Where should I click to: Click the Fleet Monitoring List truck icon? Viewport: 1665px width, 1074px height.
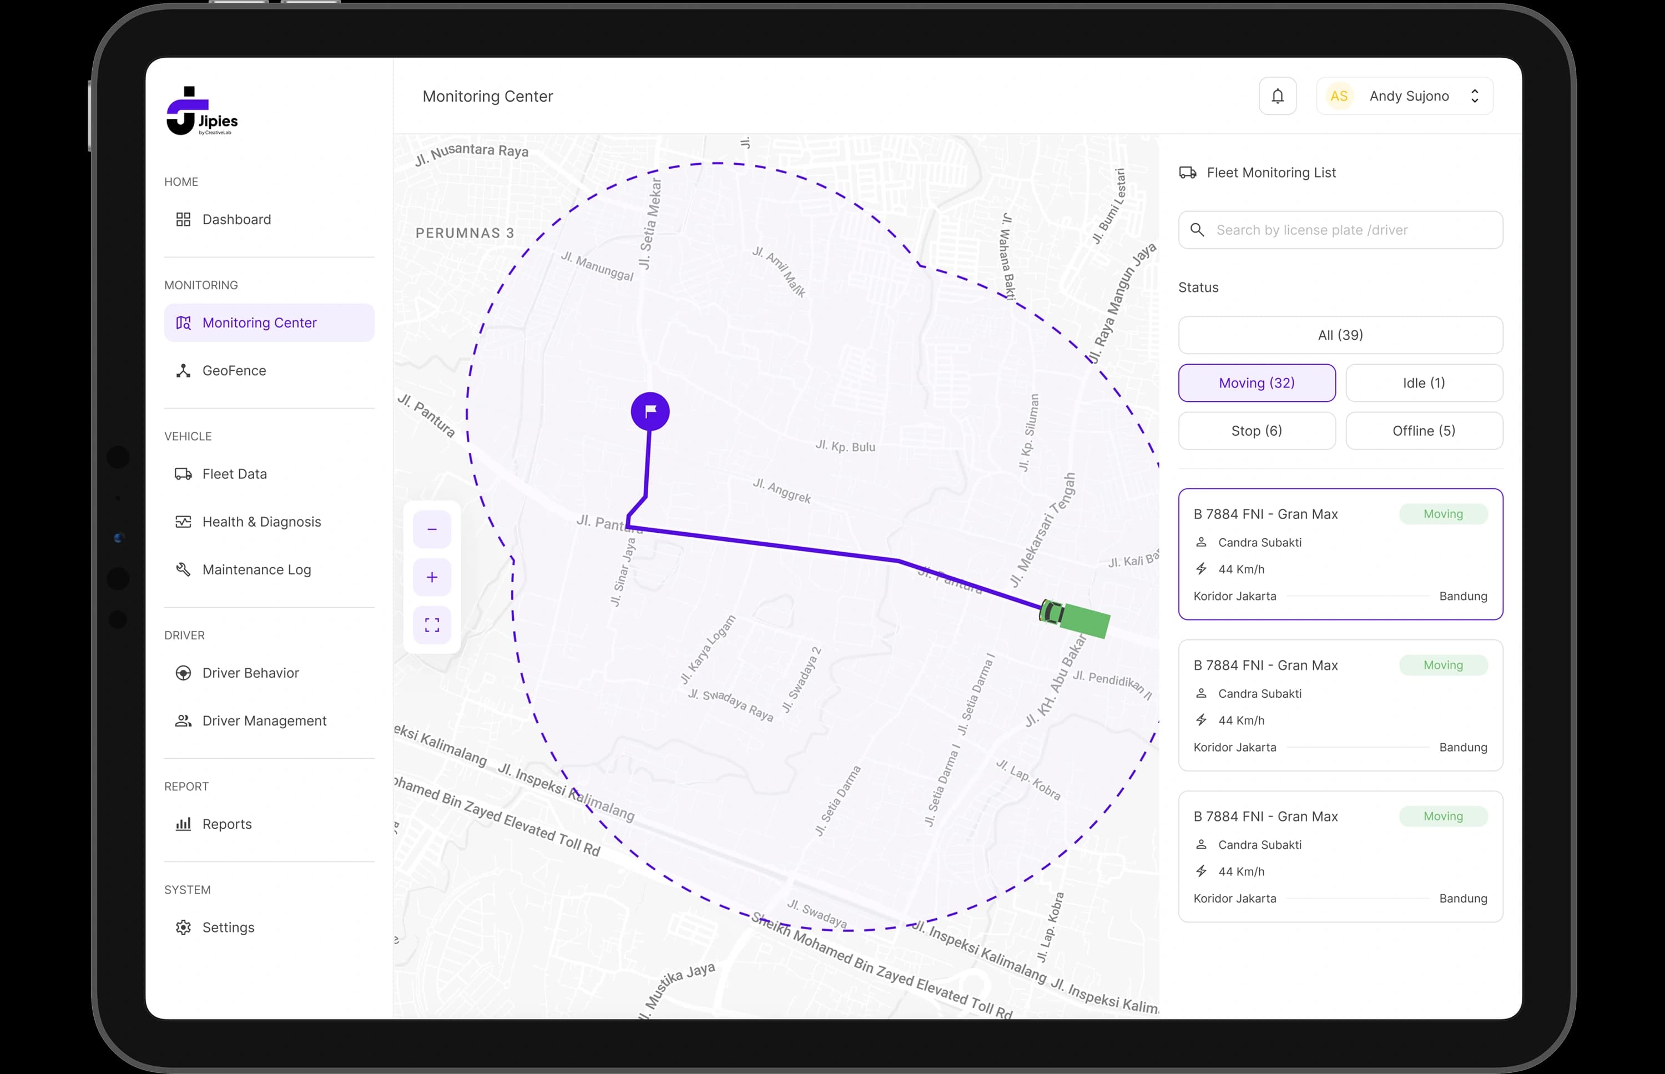(x=1188, y=173)
